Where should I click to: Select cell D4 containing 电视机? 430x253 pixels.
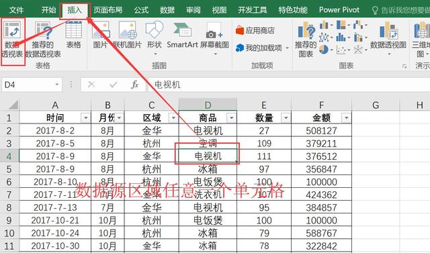tap(208, 156)
